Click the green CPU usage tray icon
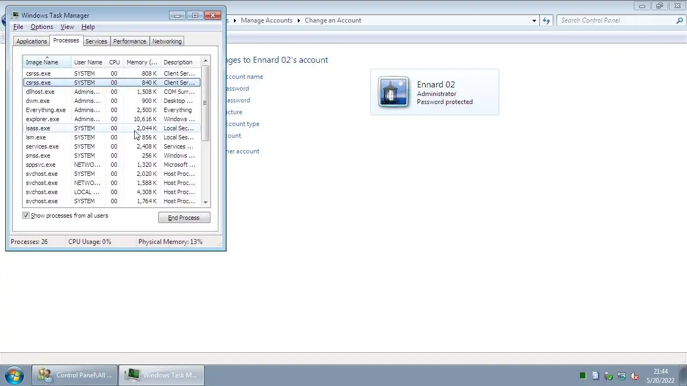This screenshot has width=687, height=386. tap(583, 376)
